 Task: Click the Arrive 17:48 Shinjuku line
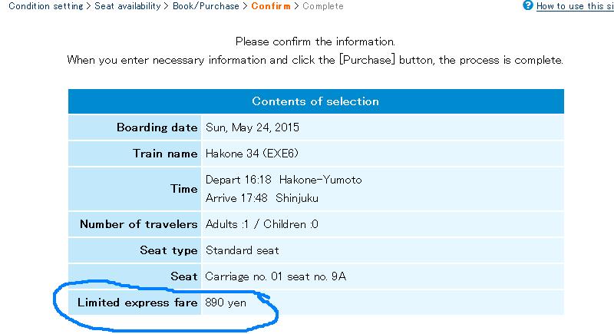(x=262, y=198)
